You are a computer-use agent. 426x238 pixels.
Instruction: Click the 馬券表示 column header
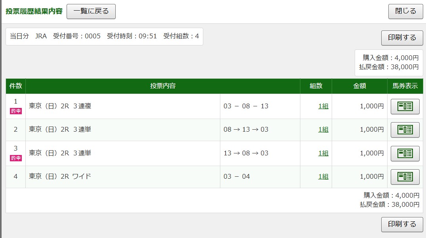pos(404,86)
